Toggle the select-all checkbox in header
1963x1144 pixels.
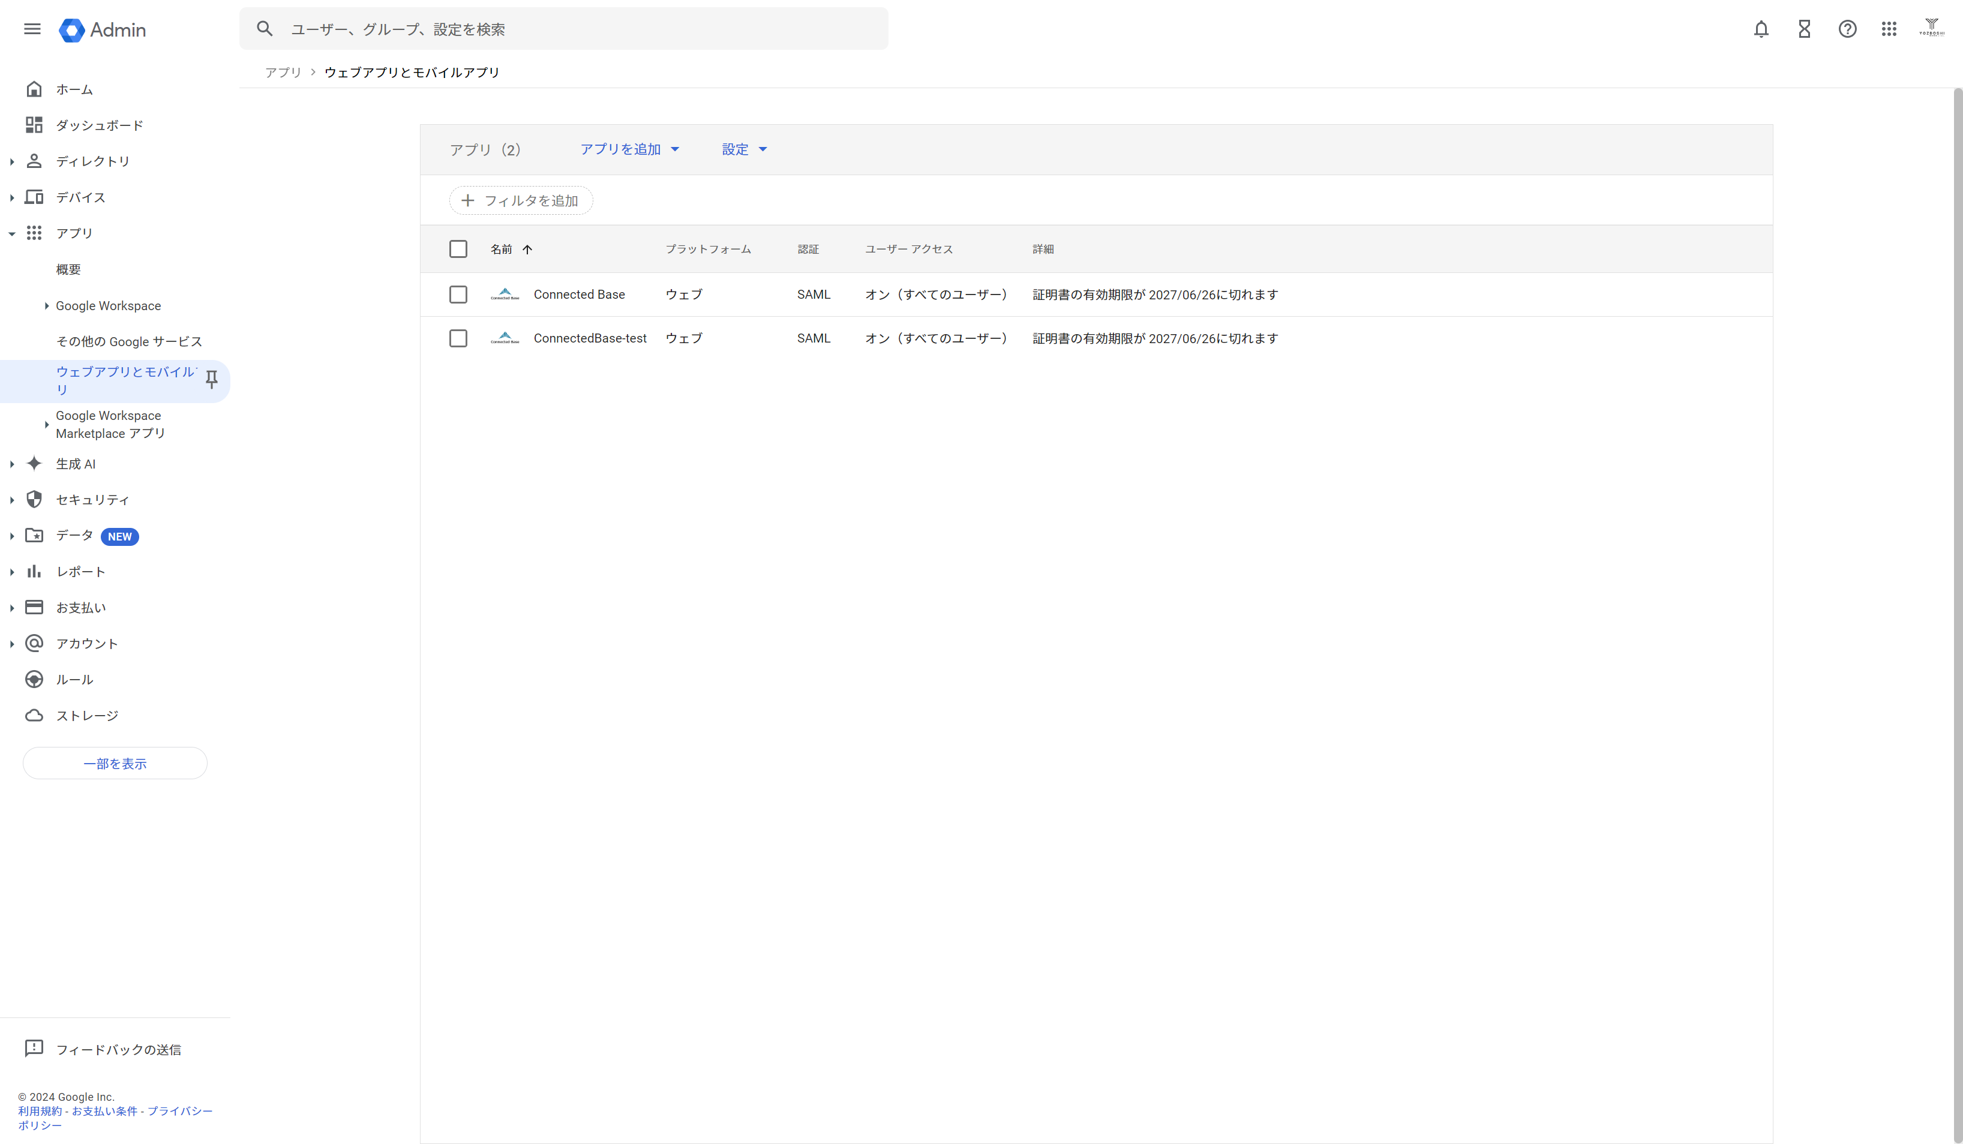pos(458,249)
